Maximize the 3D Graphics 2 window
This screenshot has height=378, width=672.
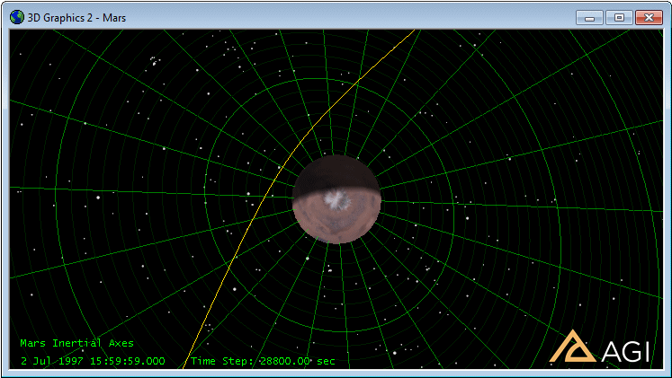[618, 16]
